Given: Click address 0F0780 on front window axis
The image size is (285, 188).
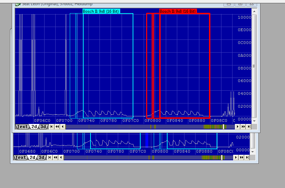Looking at the screenshot, I should 108,120.
